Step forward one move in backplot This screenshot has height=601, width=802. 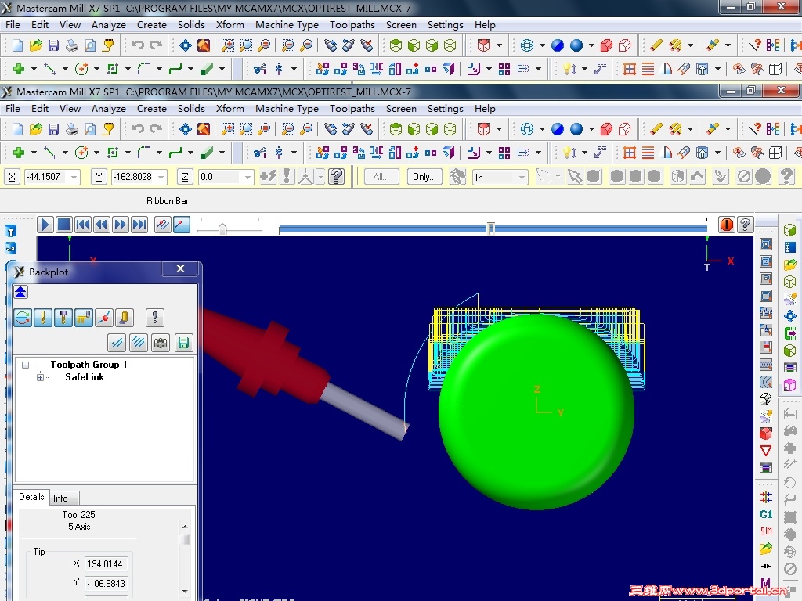click(120, 225)
